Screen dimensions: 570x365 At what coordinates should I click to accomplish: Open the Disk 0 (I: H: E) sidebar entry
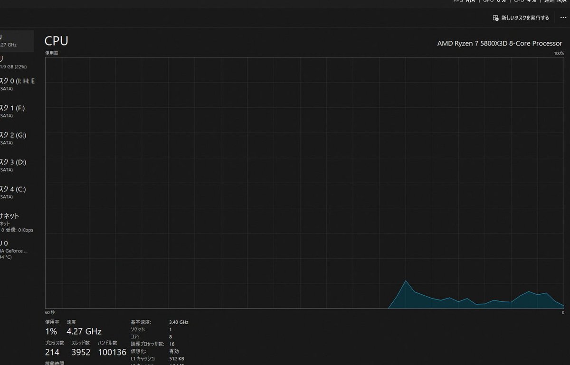[x=17, y=84]
